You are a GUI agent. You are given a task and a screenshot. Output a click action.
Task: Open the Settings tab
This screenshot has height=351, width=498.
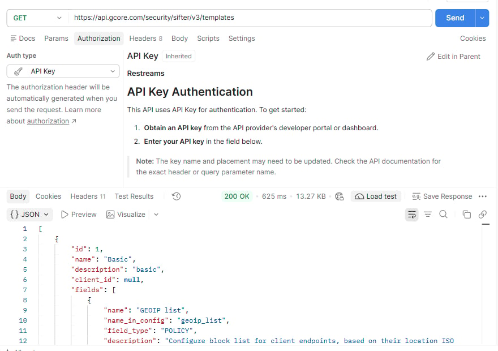[242, 38]
